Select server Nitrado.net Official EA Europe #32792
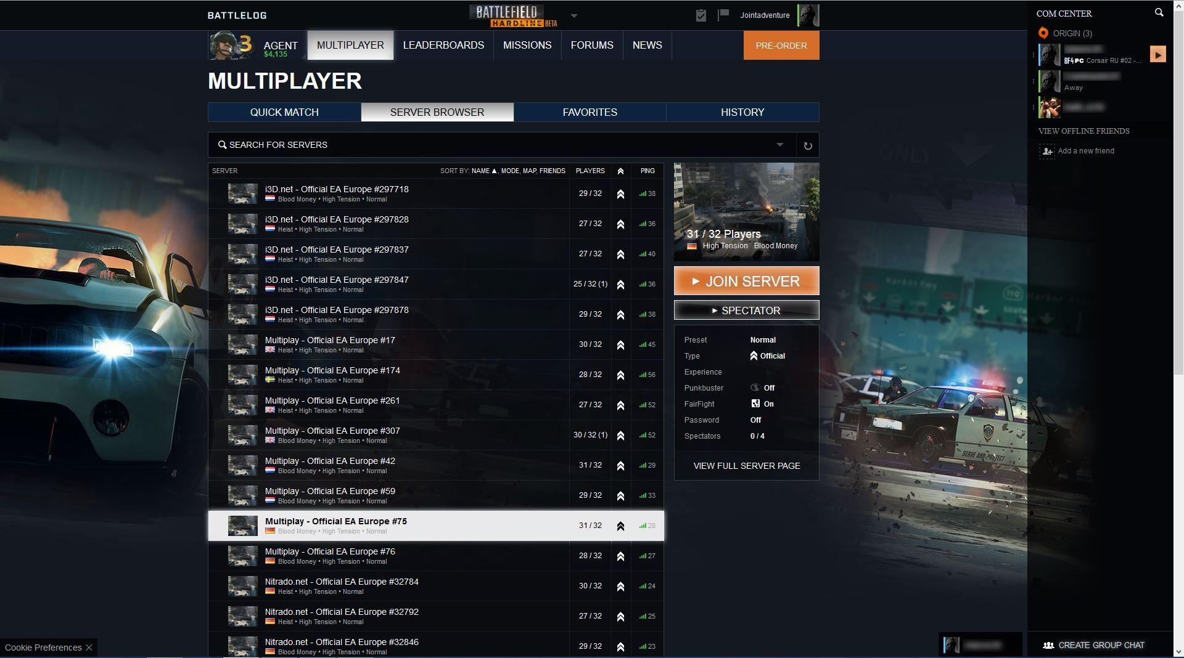 click(x=436, y=616)
